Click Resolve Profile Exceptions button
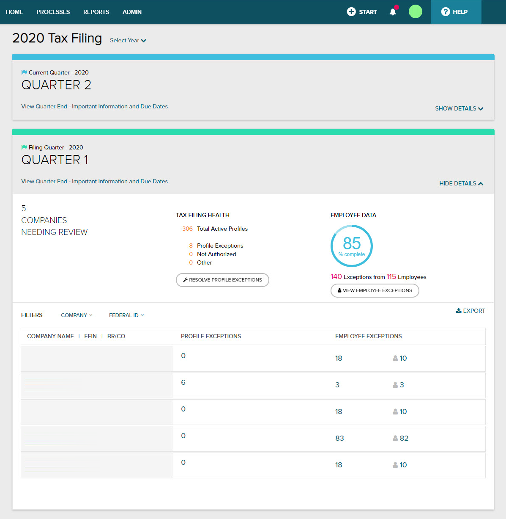Image resolution: width=506 pixels, height=519 pixels. (x=222, y=280)
